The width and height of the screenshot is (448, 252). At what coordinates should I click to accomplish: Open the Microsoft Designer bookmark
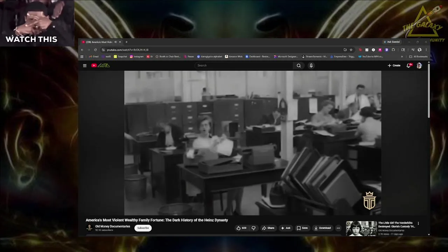pos(286,56)
